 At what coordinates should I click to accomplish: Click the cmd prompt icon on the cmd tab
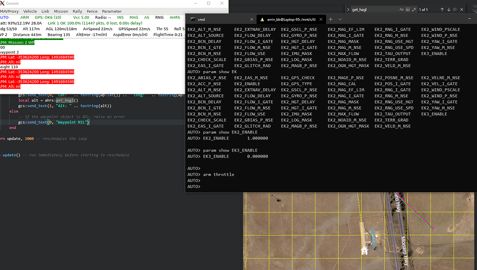click(x=193, y=19)
